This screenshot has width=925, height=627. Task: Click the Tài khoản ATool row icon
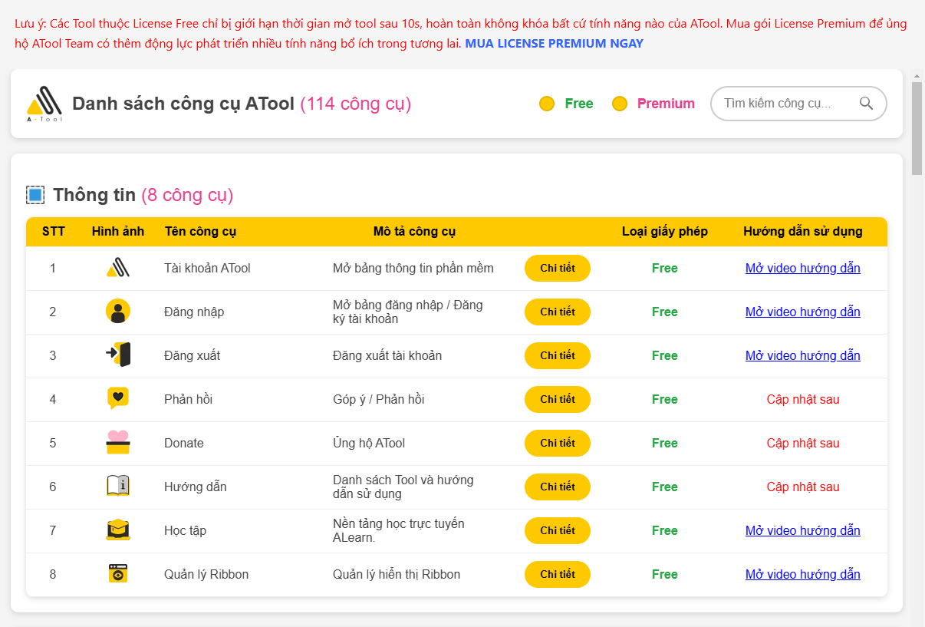[117, 268]
